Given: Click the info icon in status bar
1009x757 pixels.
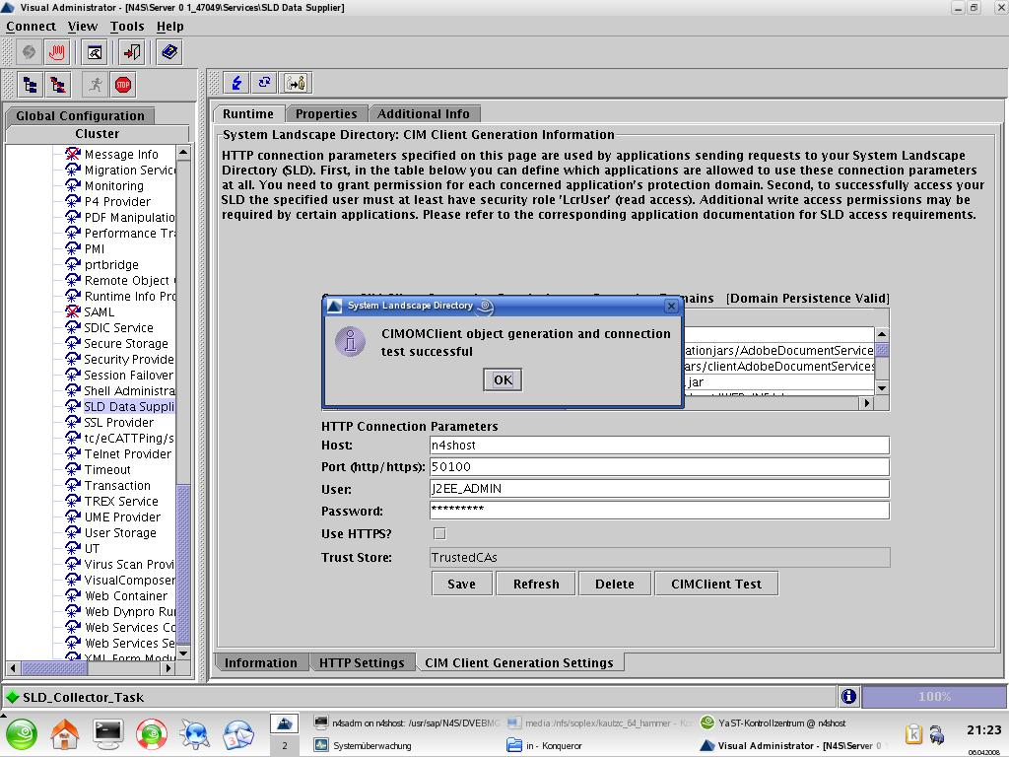Looking at the screenshot, I should (x=848, y=697).
